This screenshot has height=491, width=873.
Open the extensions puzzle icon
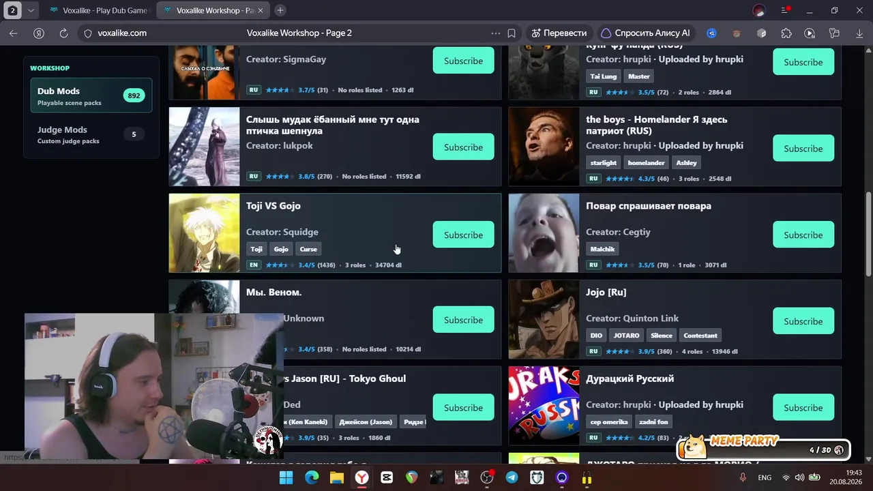pos(786,33)
